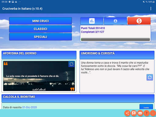Open the CLASSICI crosswords section
The height and width of the screenshot is (117, 156).
coord(41,29)
